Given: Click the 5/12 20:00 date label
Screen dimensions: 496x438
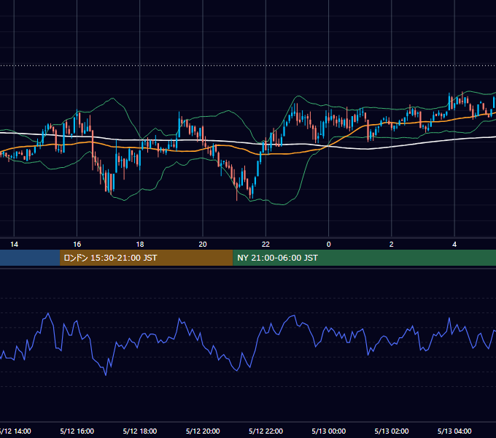Looking at the screenshot, I should point(203,431).
